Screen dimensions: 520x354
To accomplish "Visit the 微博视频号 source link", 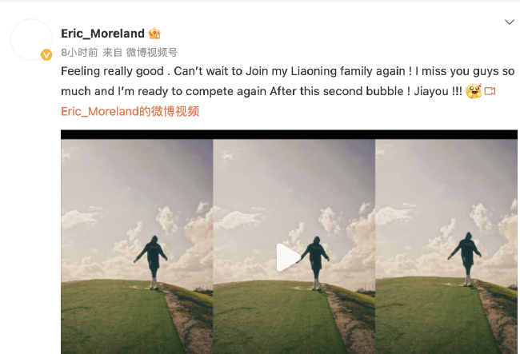I will click(x=152, y=52).
